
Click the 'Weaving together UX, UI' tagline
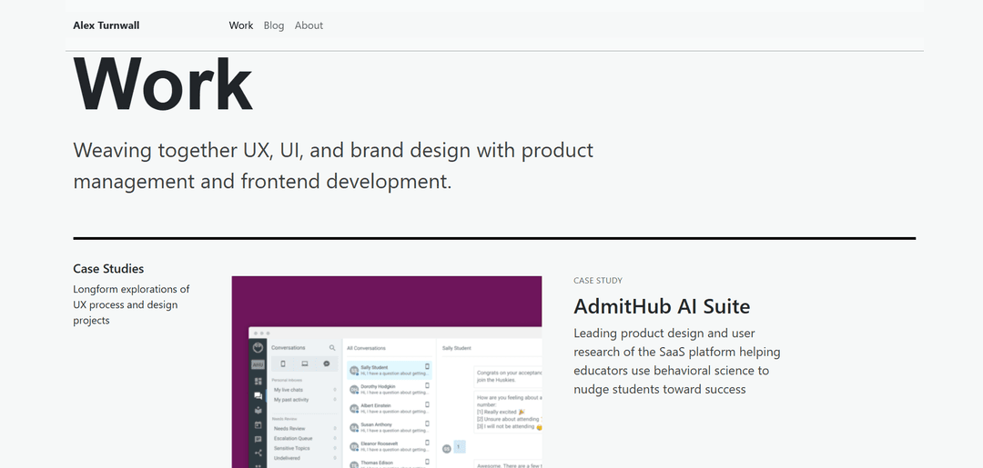(333, 165)
